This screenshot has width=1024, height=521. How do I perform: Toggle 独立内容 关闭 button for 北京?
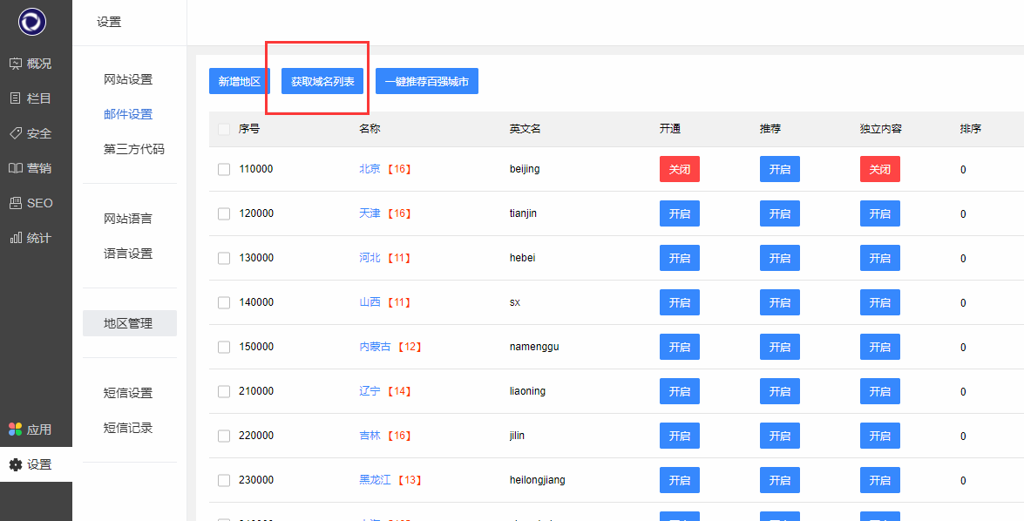pyautogui.click(x=879, y=169)
